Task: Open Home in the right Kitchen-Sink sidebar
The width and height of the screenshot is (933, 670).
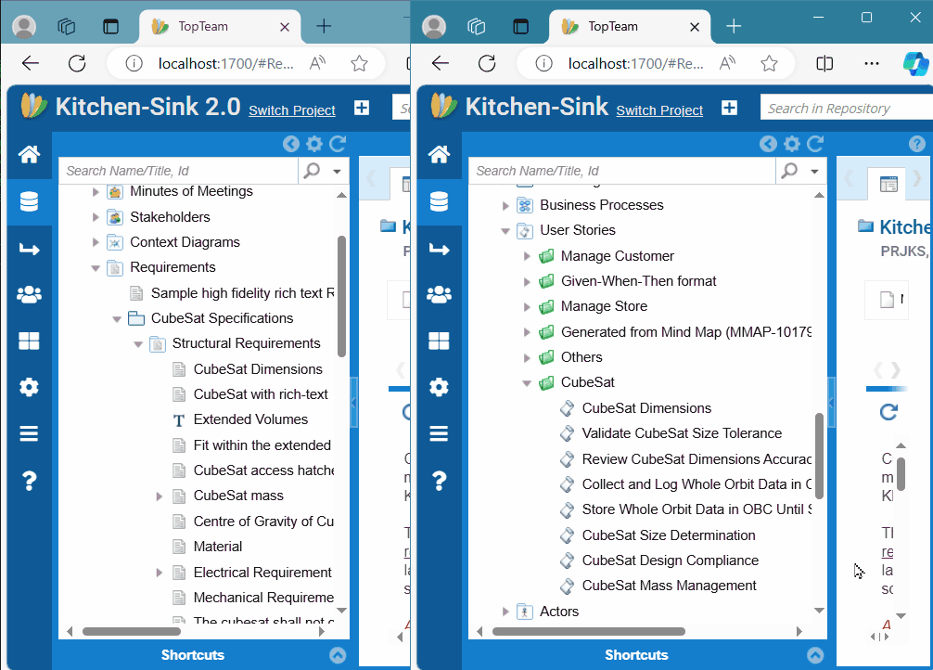Action: coord(439,154)
